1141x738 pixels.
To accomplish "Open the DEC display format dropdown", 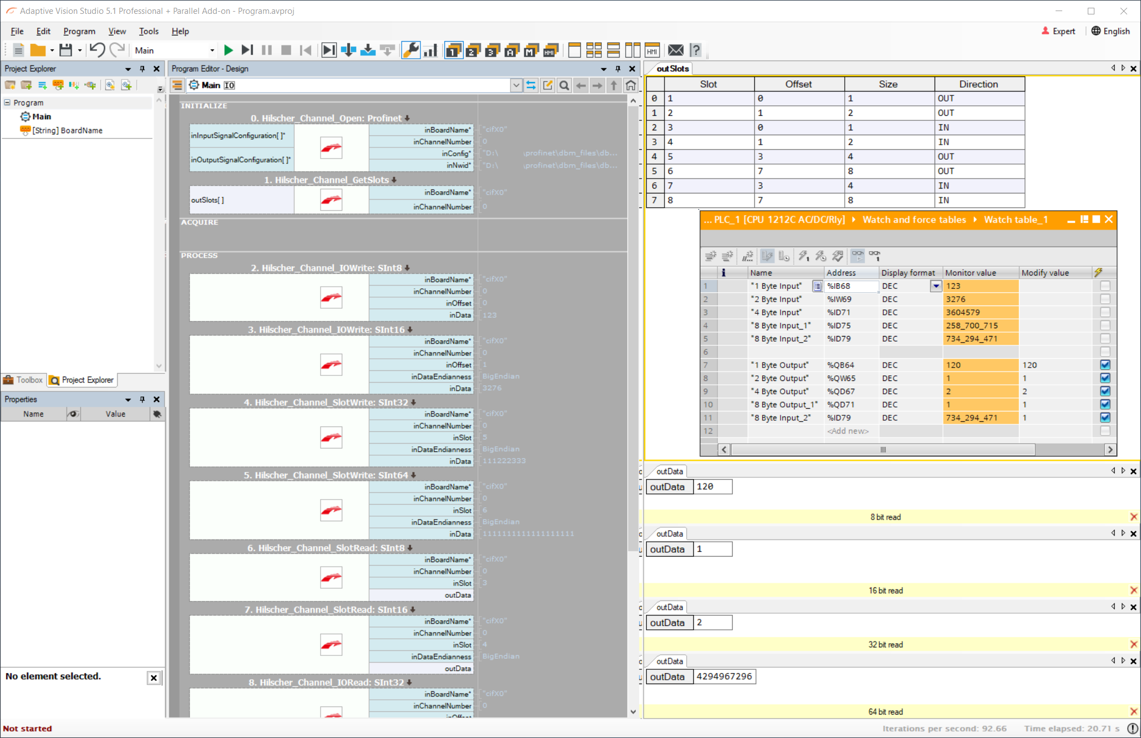I will pyautogui.click(x=936, y=286).
